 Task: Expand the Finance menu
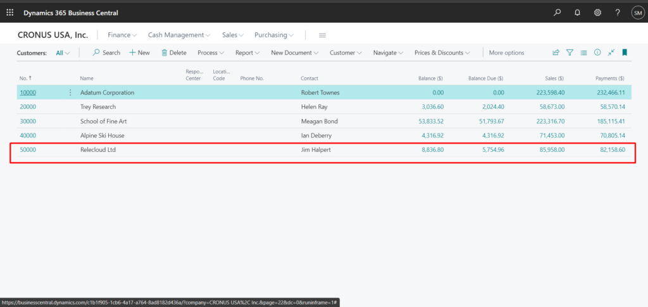[122, 35]
